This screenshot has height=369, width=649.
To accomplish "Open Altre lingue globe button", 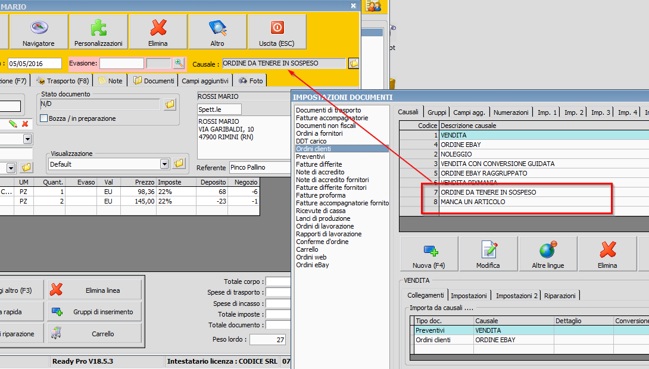I will pos(548,254).
